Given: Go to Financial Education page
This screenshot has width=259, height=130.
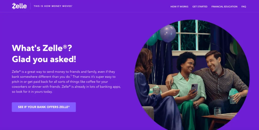Looking at the screenshot, I should [224, 7].
